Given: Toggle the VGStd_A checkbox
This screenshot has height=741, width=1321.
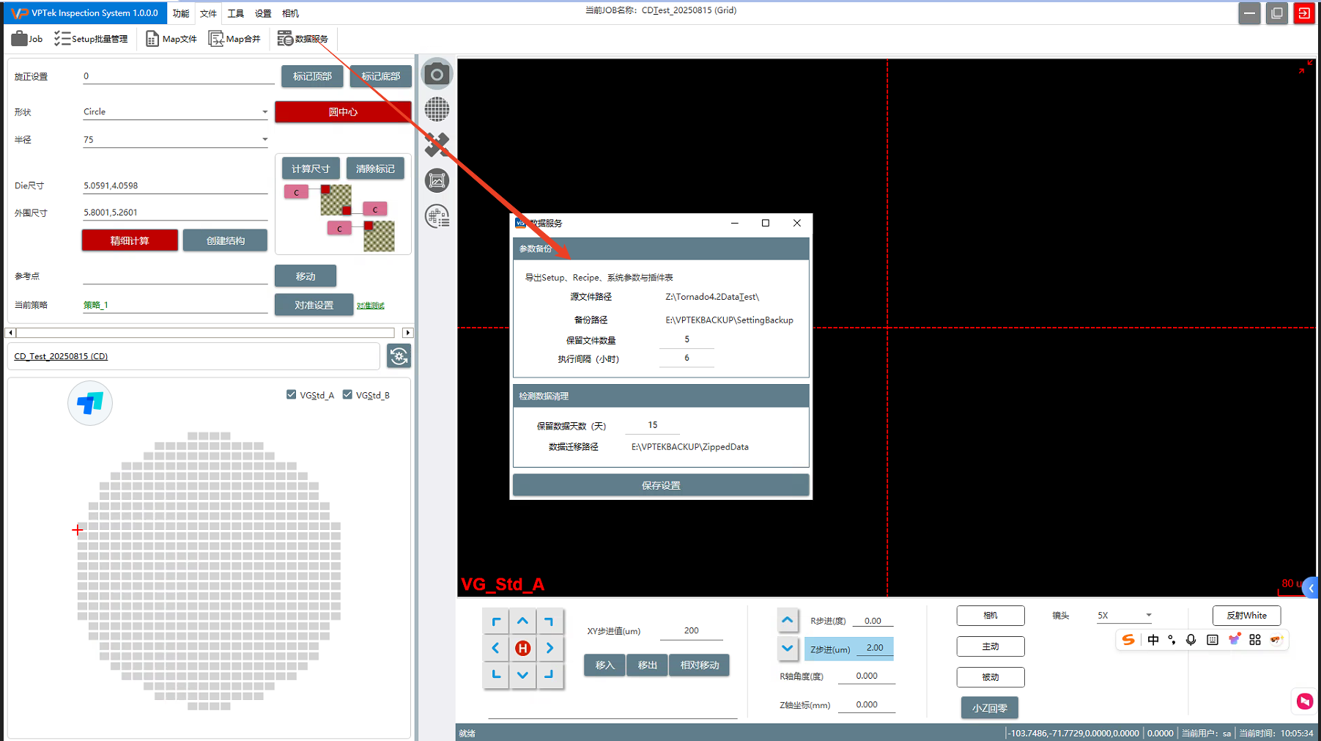Looking at the screenshot, I should pos(292,395).
